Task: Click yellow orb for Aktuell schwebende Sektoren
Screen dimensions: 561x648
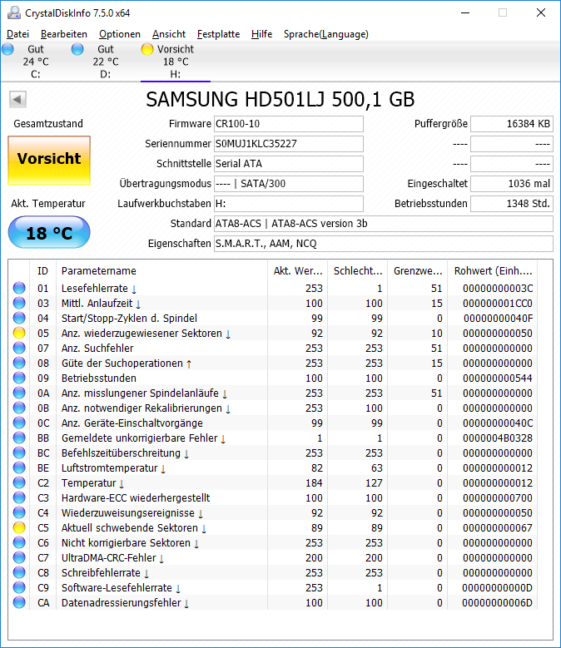Action: point(19,527)
